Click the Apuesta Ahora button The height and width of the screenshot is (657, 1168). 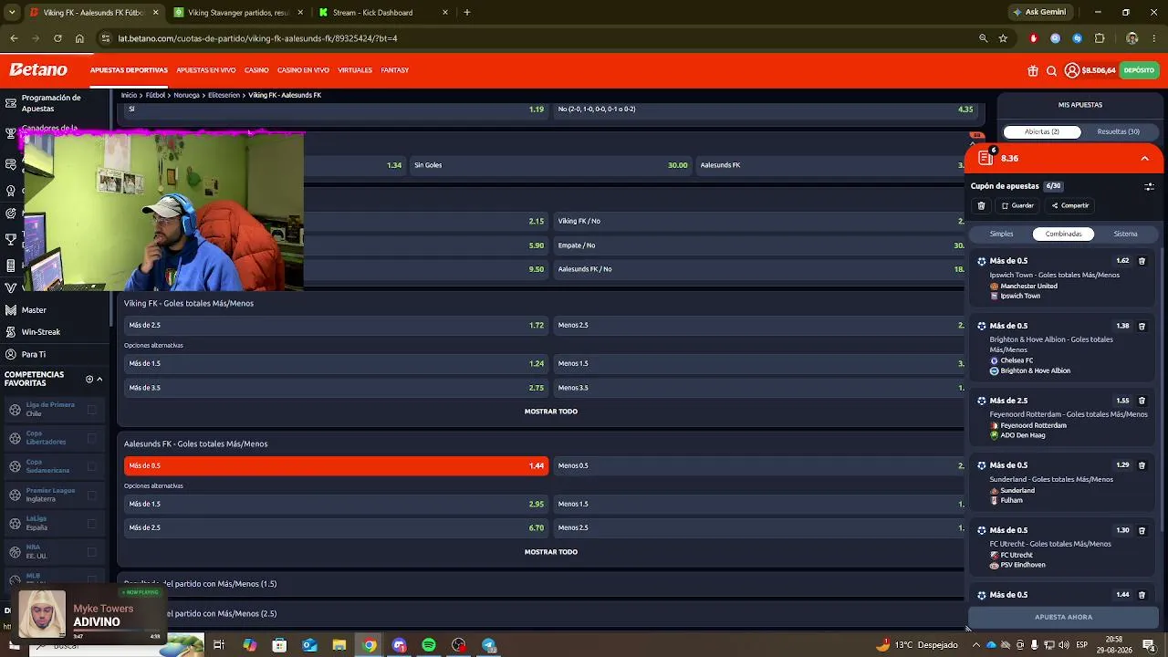[1063, 617]
